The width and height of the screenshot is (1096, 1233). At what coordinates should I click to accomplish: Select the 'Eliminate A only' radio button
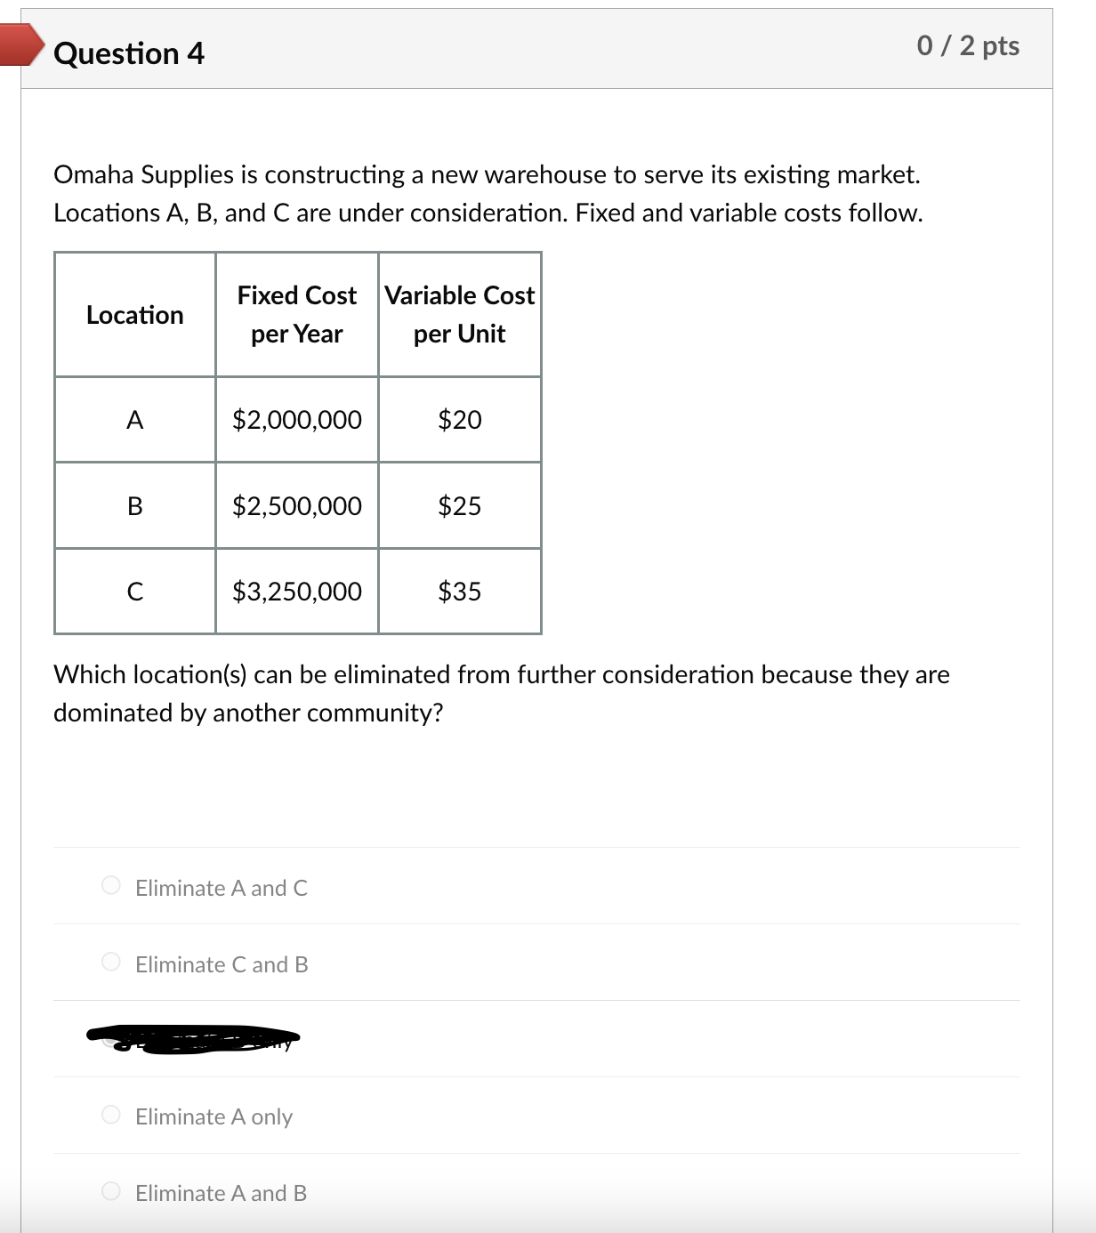pyautogui.click(x=110, y=1116)
